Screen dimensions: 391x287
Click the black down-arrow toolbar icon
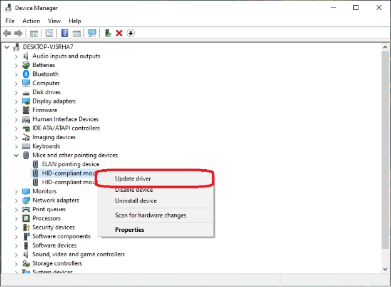pyautogui.click(x=130, y=33)
